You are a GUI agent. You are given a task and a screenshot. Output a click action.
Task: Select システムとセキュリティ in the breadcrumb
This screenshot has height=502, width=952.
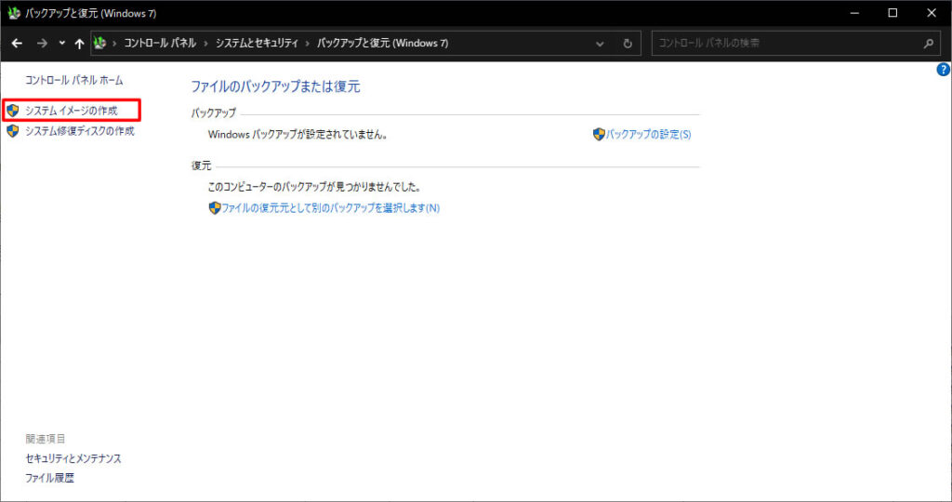click(257, 43)
